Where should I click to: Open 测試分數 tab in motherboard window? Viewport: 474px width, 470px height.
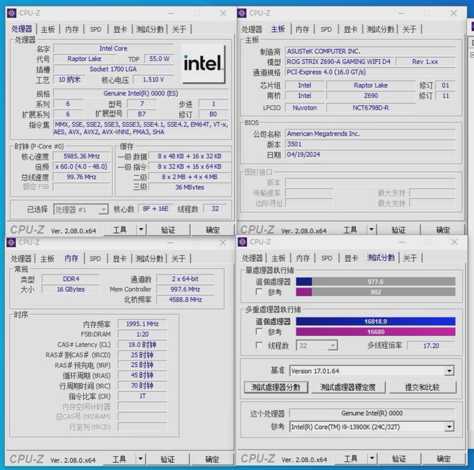[x=380, y=29]
